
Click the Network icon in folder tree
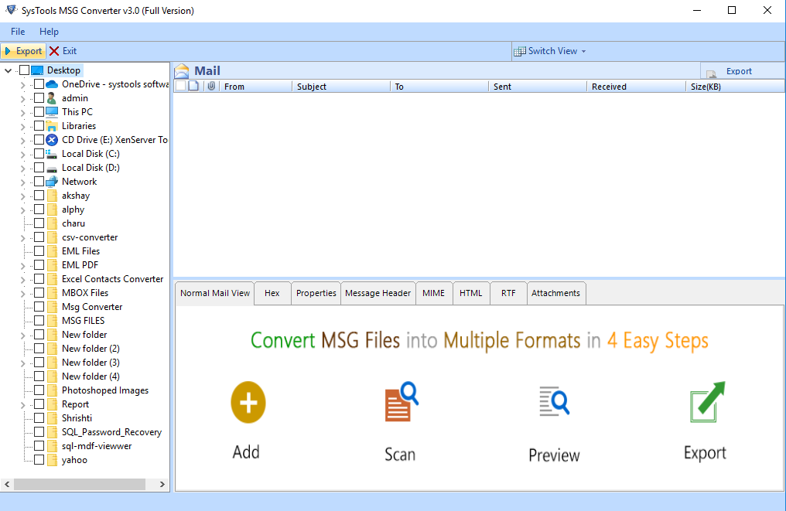52,182
